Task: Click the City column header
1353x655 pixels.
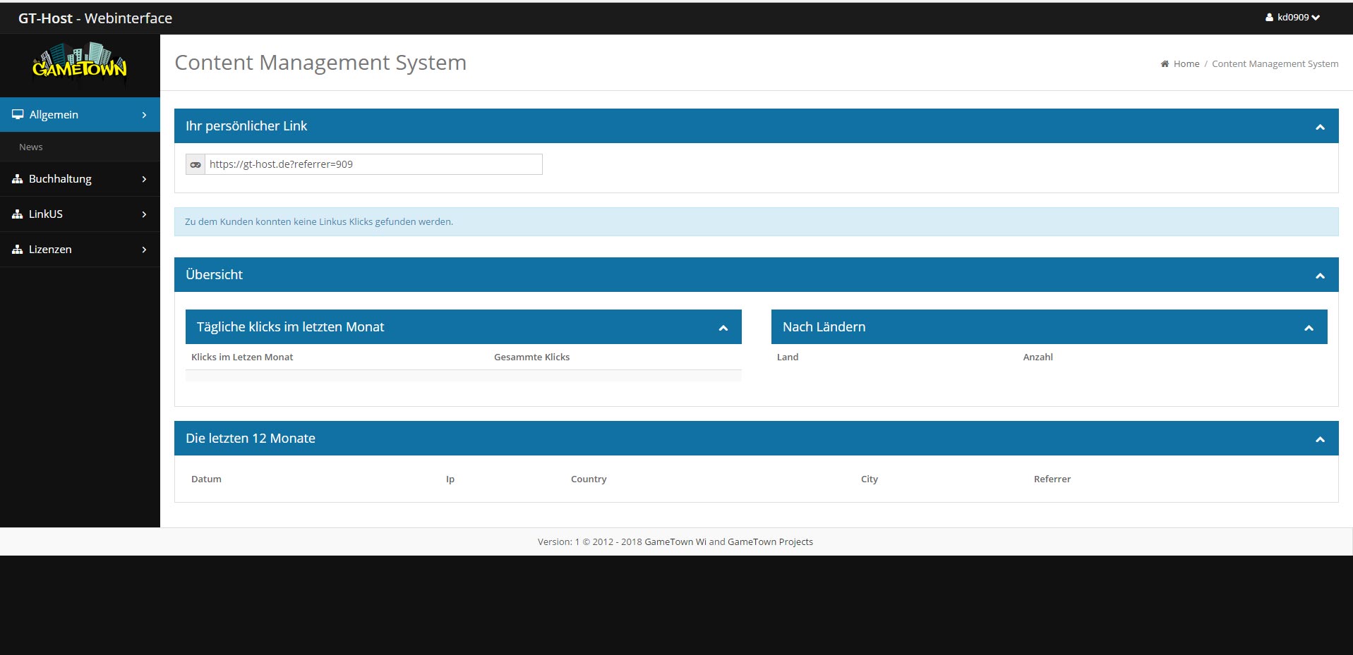Action: click(870, 479)
